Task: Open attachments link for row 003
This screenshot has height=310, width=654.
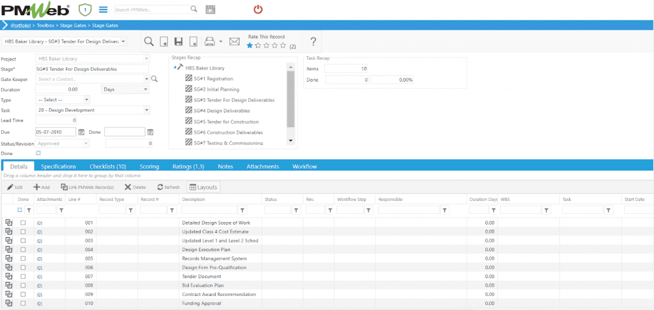Action: [40, 241]
